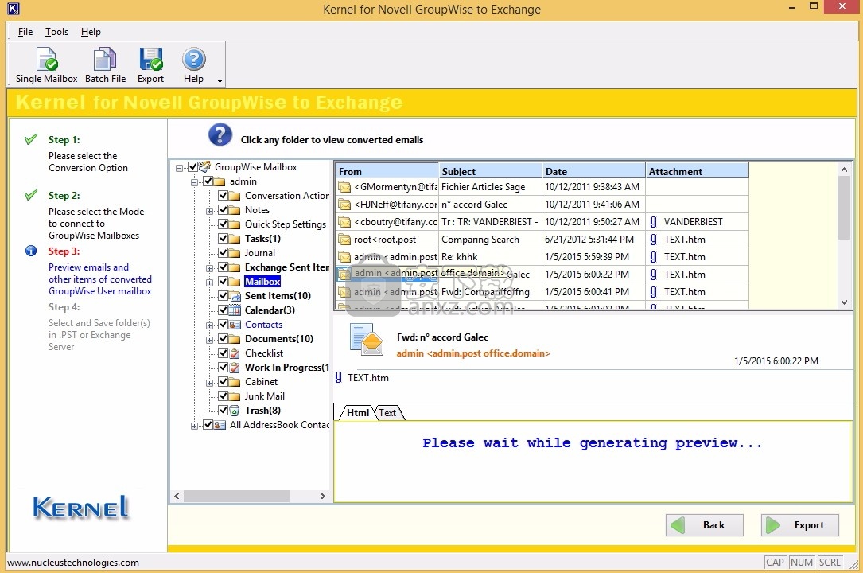
Task: Select the Junk Mail folder
Action: [264, 396]
